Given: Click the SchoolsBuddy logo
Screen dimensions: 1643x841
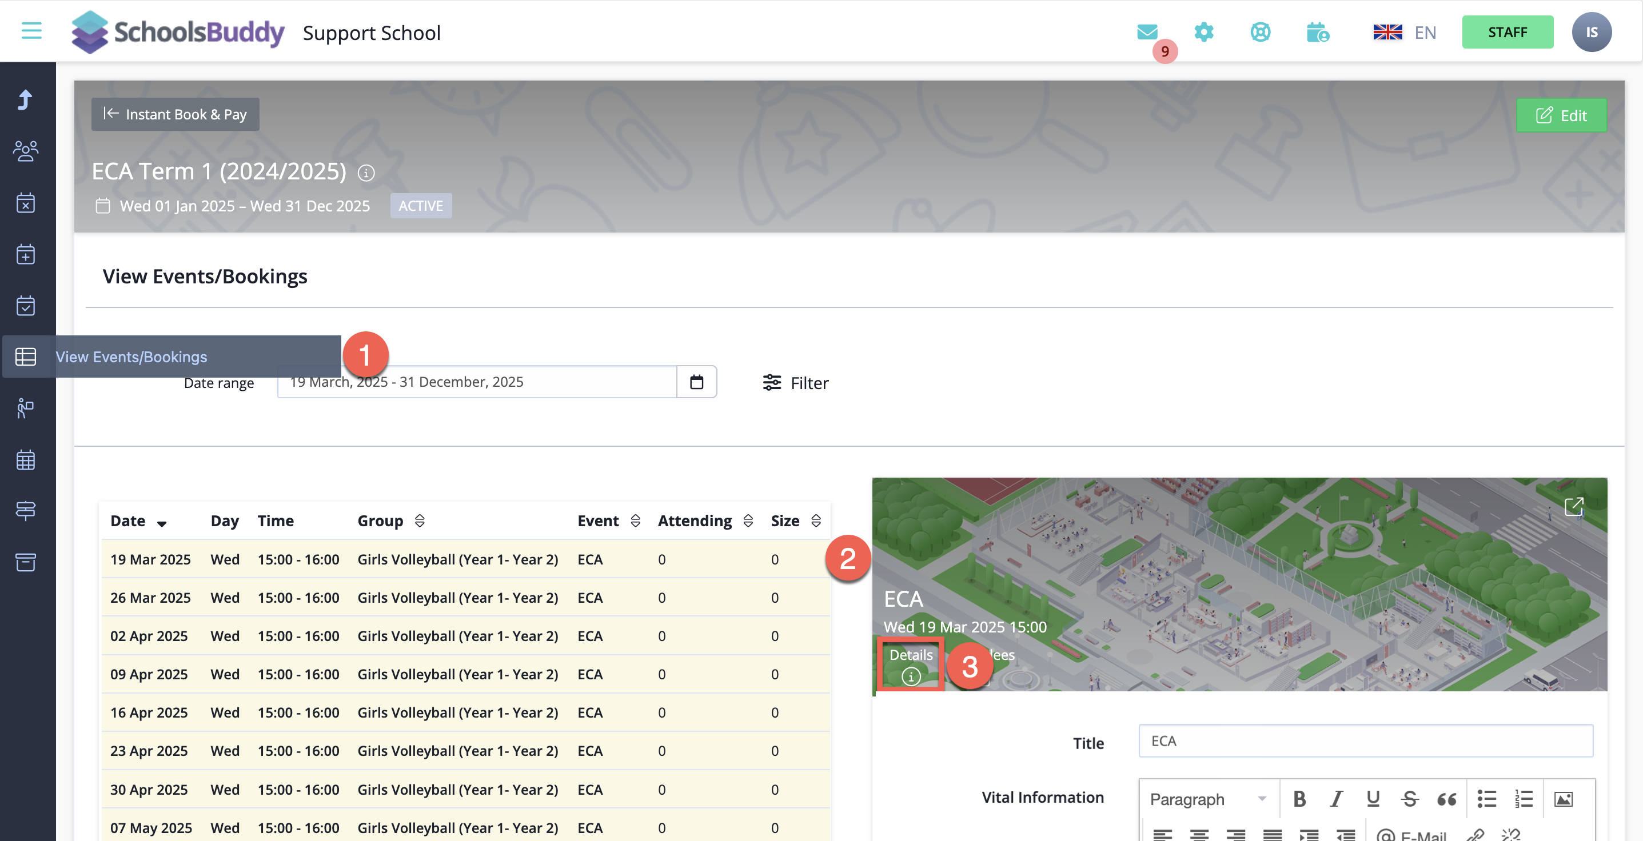Looking at the screenshot, I should tap(177, 32).
